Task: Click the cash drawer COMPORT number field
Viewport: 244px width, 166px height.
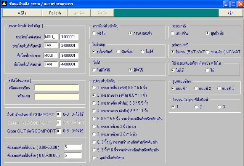Action: pos(58,114)
